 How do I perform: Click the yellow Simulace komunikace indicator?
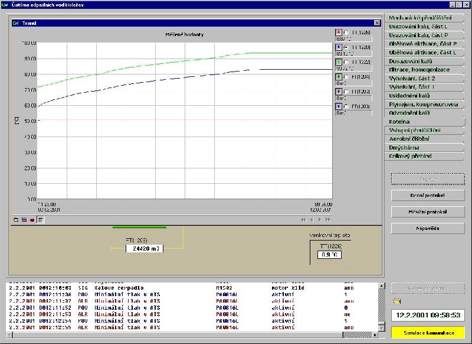click(x=428, y=333)
